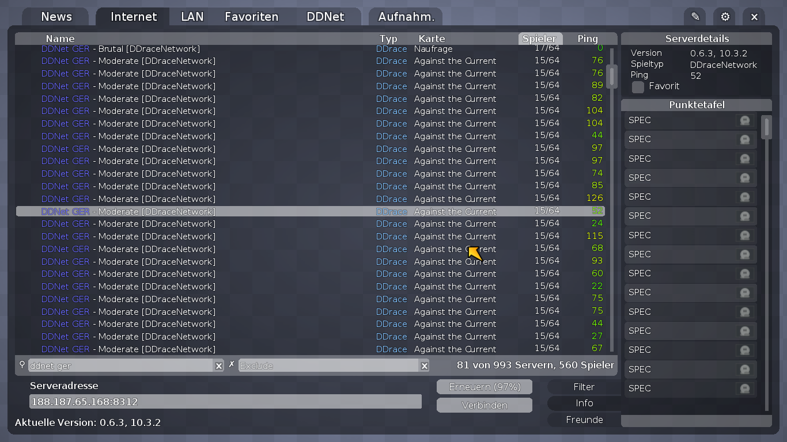Screen dimensions: 787x442
Task: Show the Freunde panel
Action: pos(584,420)
